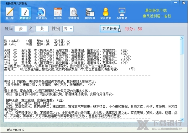The width and height of the screenshot is (188, 133).
Task: Click the 三才配置为 line
Action: [x=58, y=66]
